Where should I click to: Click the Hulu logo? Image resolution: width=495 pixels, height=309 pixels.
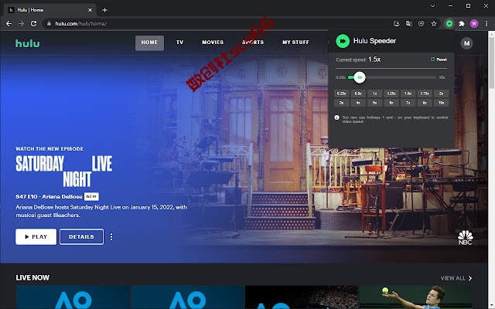coord(28,43)
